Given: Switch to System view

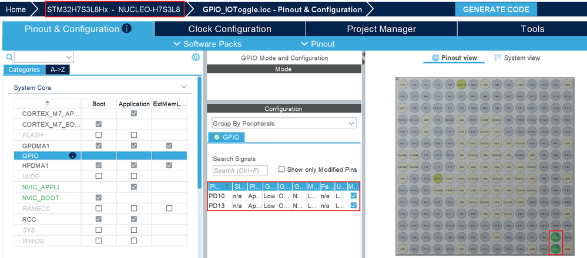Looking at the screenshot, I should tap(518, 57).
